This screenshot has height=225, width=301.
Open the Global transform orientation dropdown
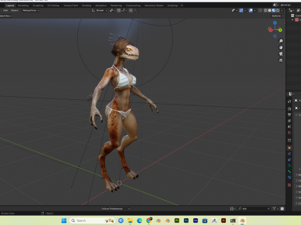pos(100,11)
